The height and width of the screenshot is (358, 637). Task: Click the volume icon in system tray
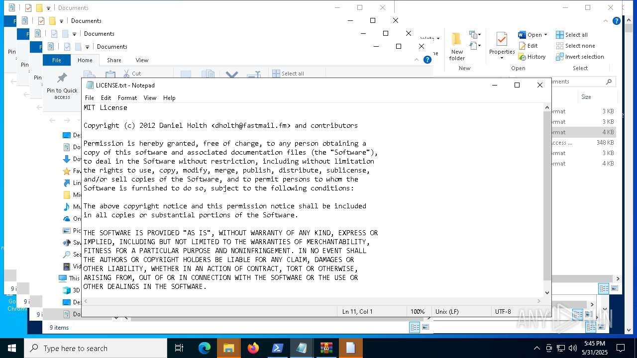[x=573, y=348]
